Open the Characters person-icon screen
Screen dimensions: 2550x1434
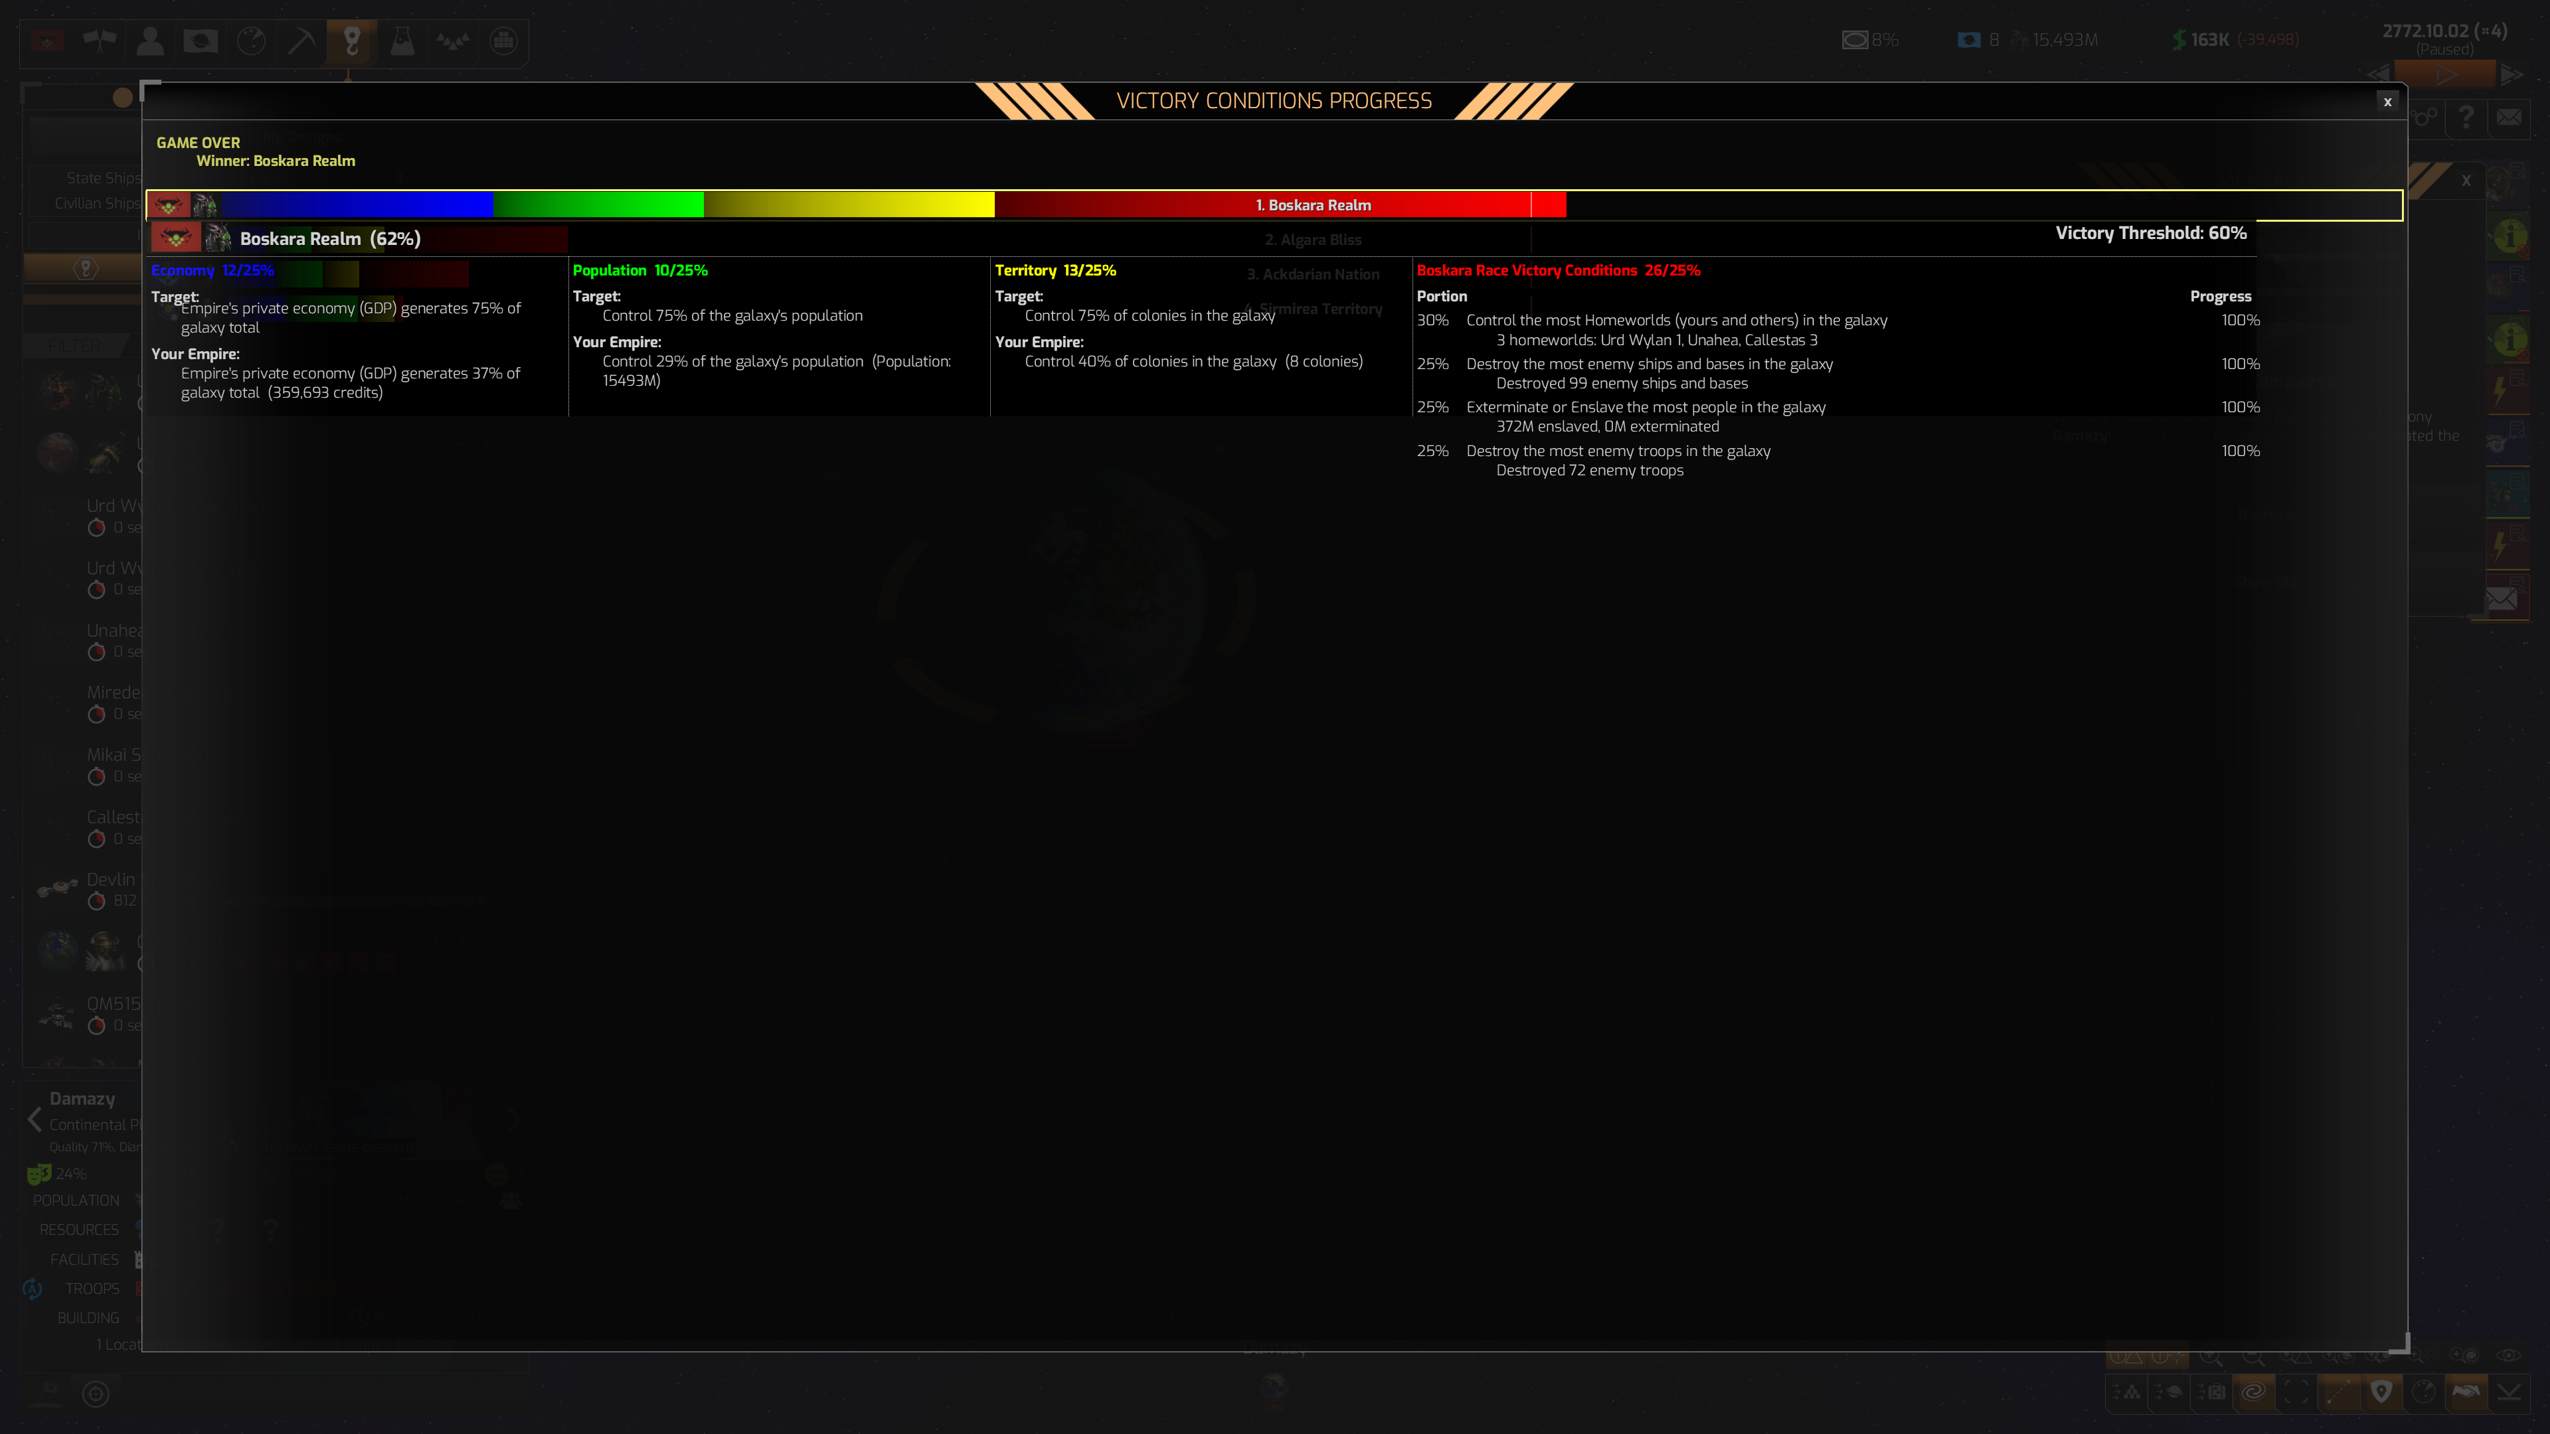[x=151, y=40]
